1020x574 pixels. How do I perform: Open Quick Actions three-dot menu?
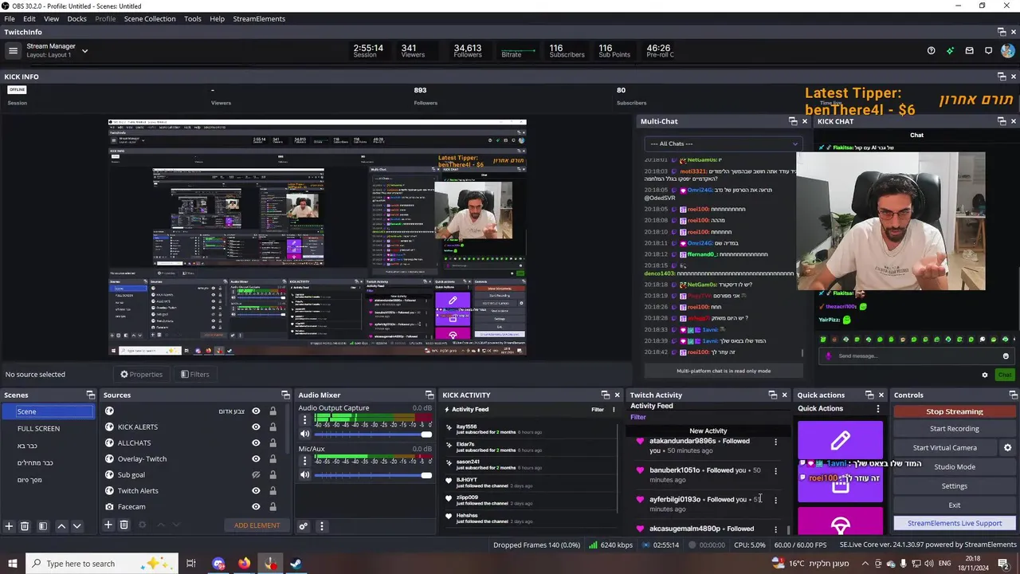877,409
